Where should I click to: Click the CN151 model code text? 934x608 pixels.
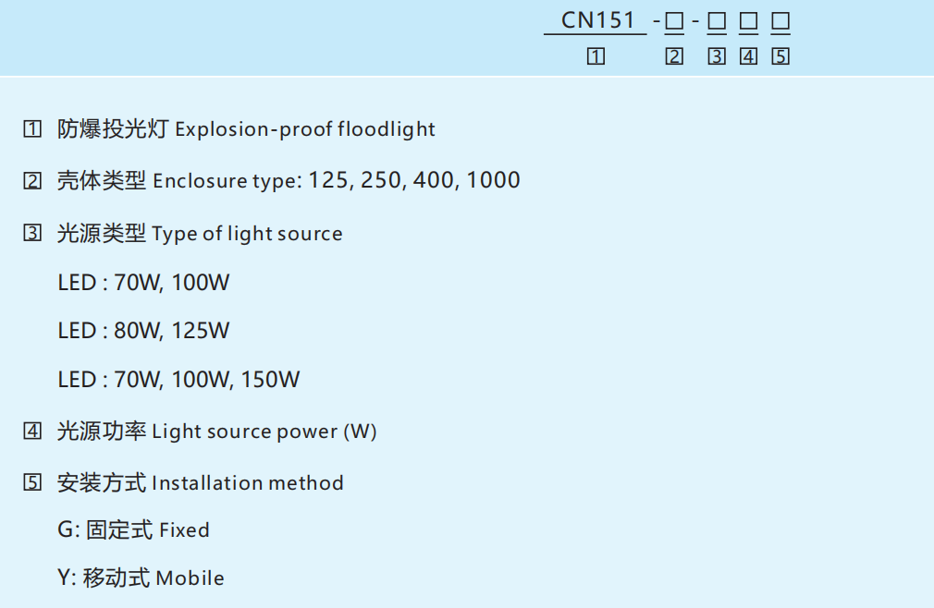(x=598, y=21)
